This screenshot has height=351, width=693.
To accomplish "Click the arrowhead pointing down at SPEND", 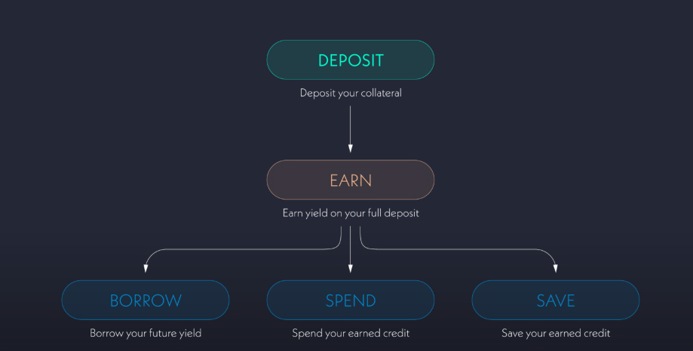I will click(351, 267).
